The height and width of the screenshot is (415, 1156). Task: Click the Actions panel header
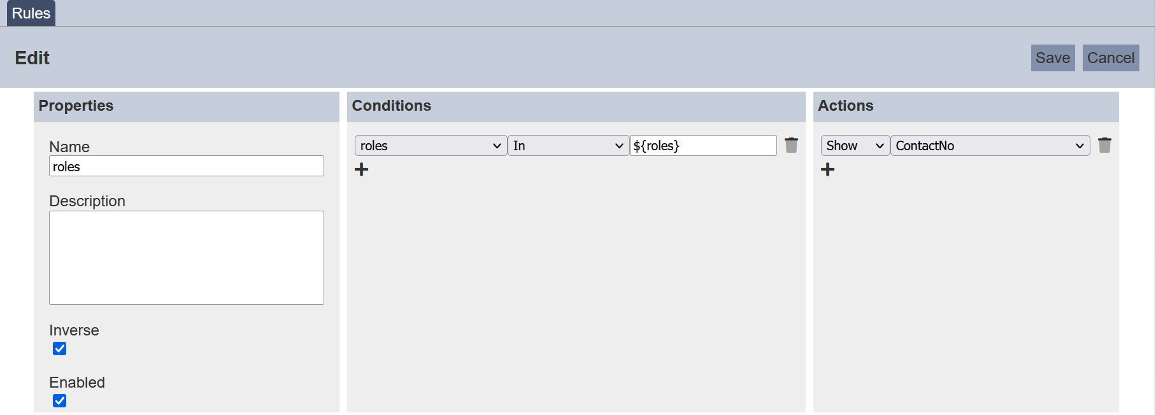pyautogui.click(x=846, y=106)
